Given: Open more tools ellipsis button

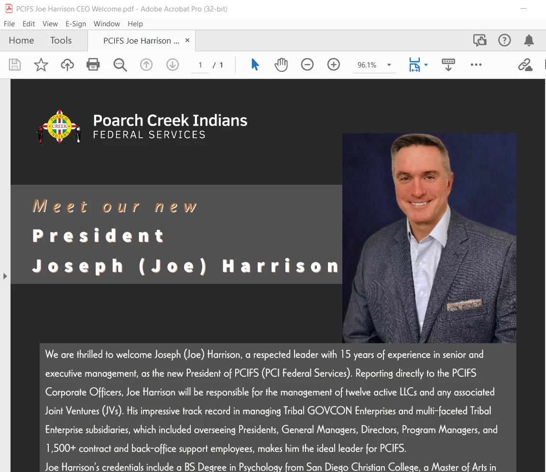Looking at the screenshot, I should pyautogui.click(x=476, y=65).
